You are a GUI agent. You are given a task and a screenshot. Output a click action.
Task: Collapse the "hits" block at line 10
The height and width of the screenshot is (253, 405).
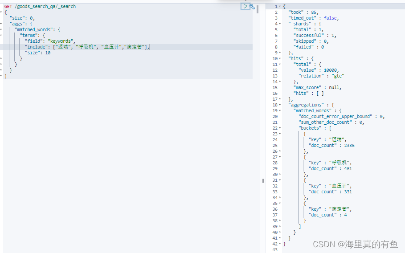280,59
